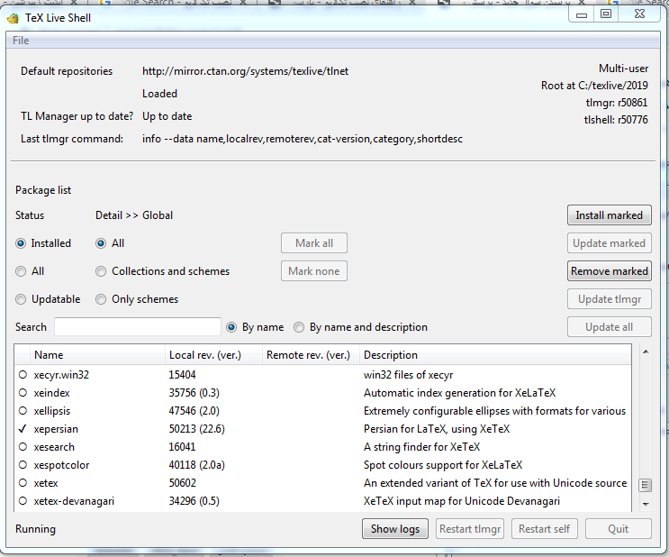Select the Updatable status radio button
The image size is (669, 557).
tap(21, 299)
